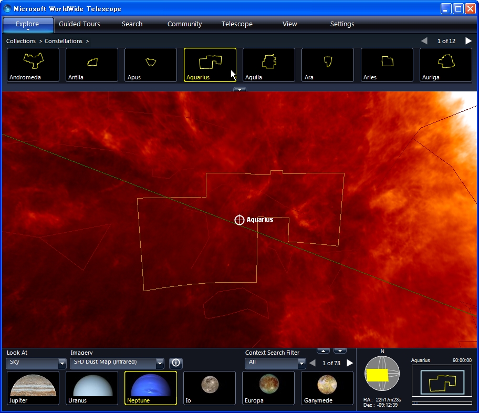Image resolution: width=479 pixels, height=413 pixels.
Task: Expand the top collection panel down arrow
Action: [240, 89]
